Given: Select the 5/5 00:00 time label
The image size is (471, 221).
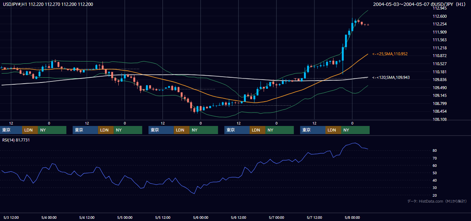Looking at the screenshot, I should point(125,217).
